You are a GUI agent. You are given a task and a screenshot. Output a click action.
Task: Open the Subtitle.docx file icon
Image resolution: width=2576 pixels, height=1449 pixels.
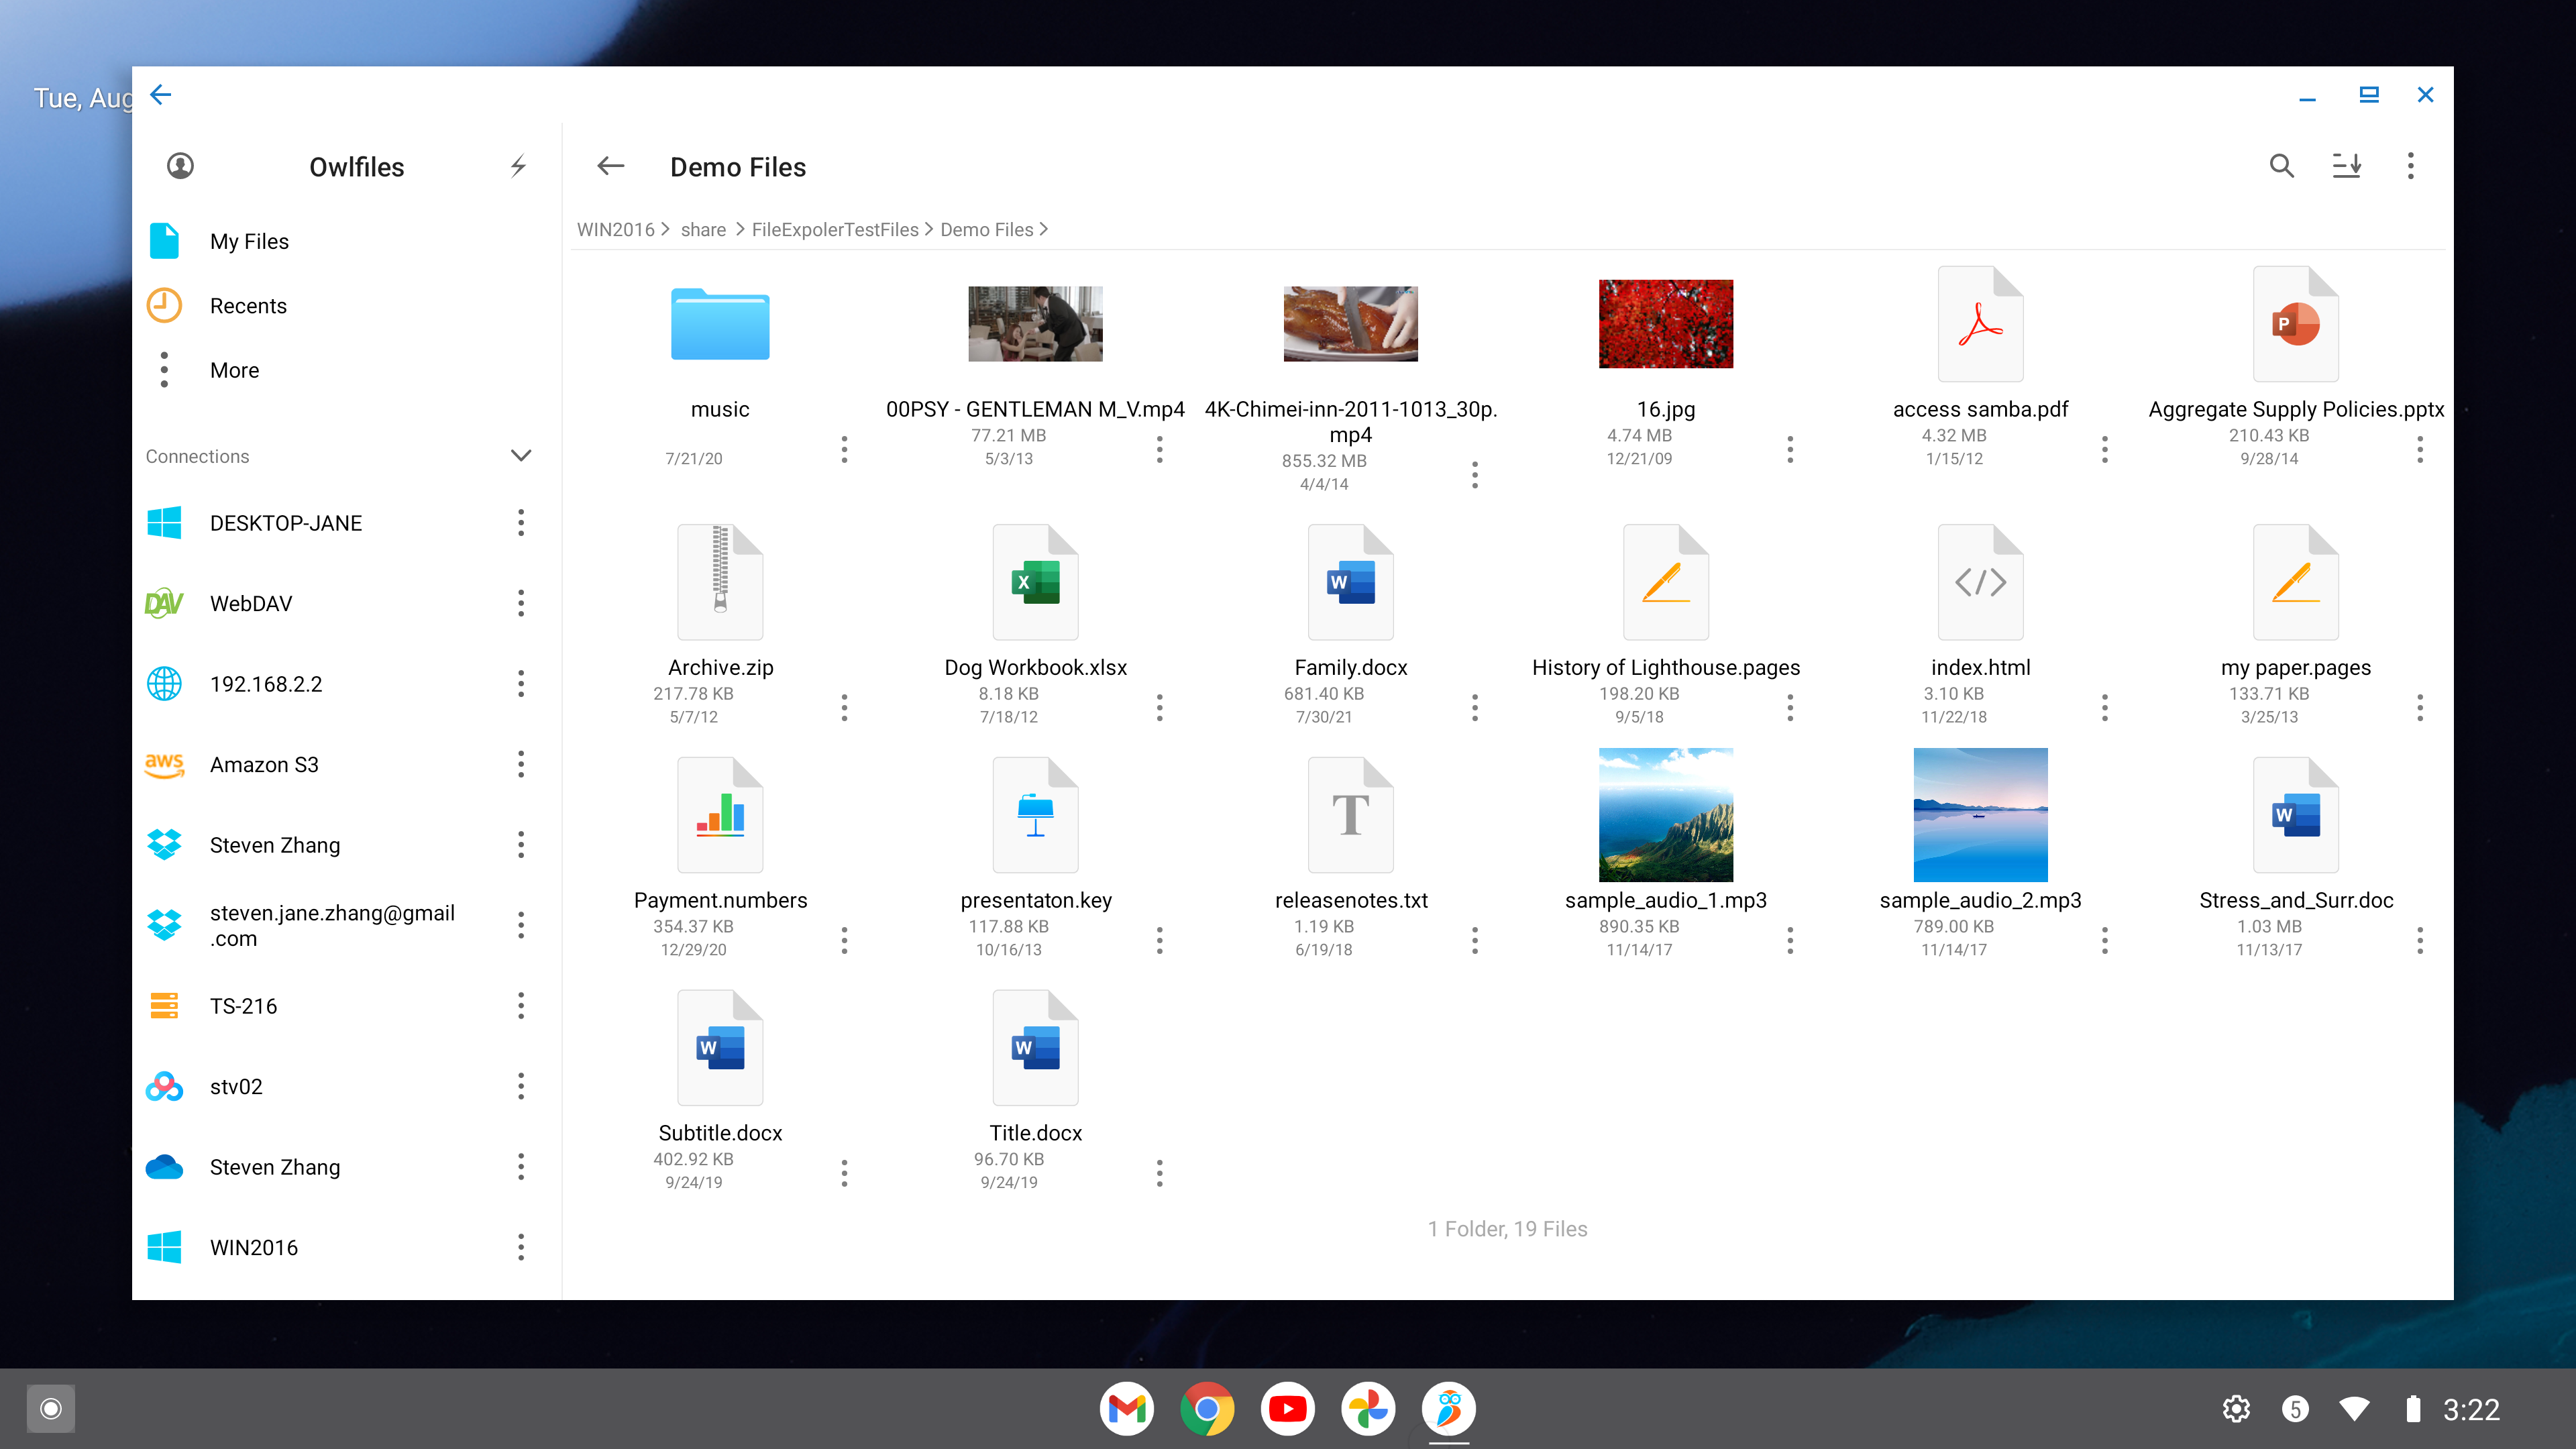coord(720,1048)
